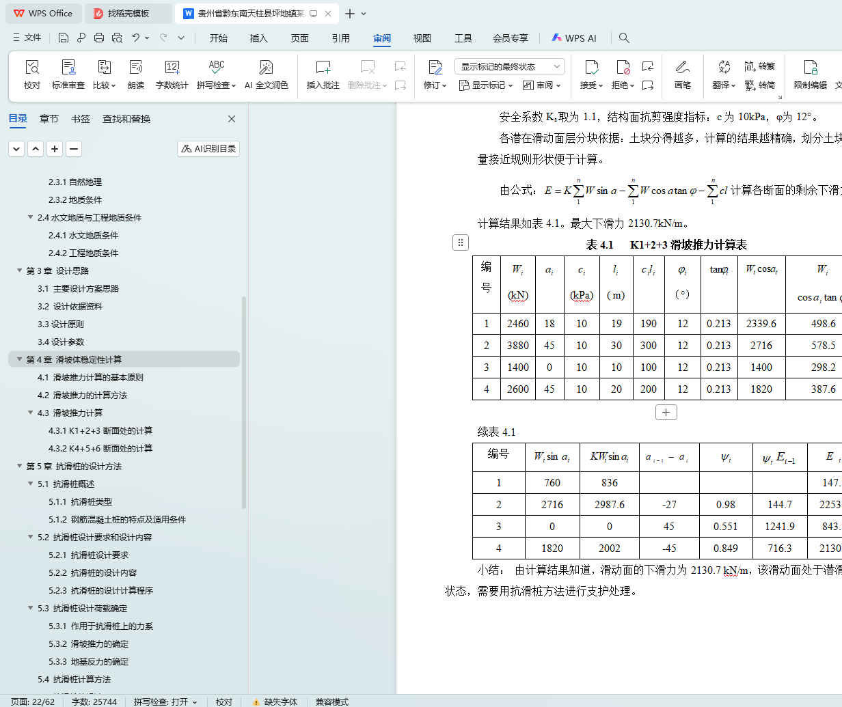Screen dimensions: 842x707
Task: Click the plus promote button in outline toolbar
Action: pyautogui.click(x=55, y=148)
